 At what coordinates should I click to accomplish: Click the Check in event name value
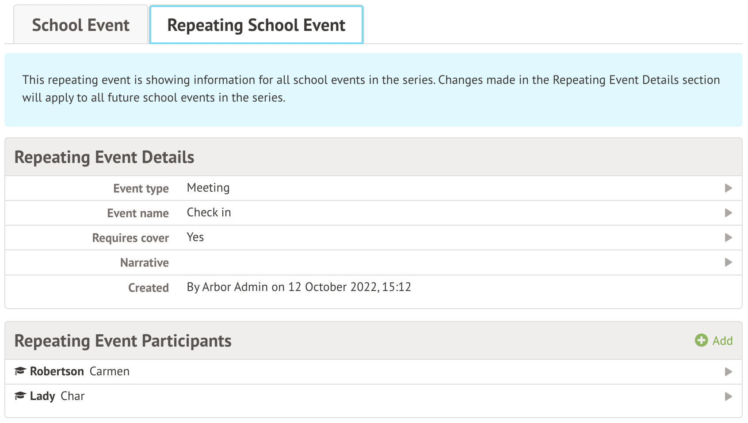pyautogui.click(x=209, y=212)
